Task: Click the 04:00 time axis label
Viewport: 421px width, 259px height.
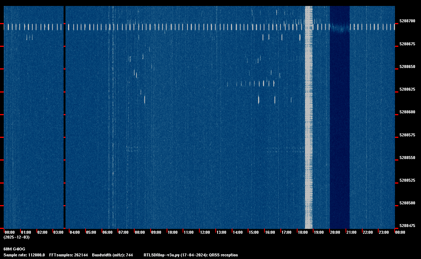Action: 75,232
